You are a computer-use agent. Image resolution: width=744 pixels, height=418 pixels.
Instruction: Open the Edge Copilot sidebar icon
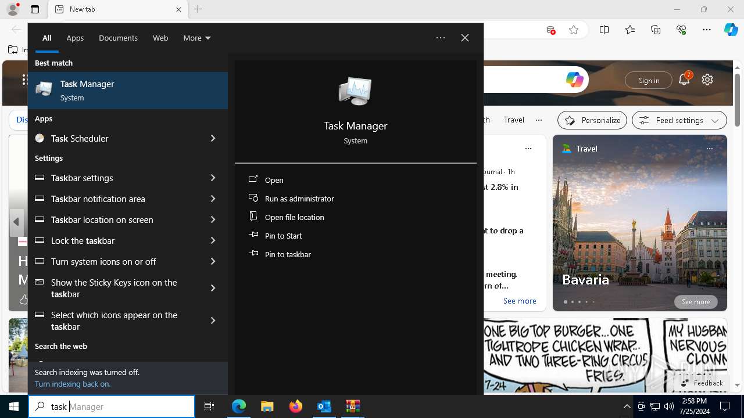pos(731,30)
